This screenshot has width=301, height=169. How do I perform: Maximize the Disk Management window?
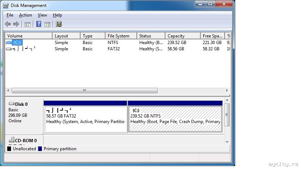(210, 4)
